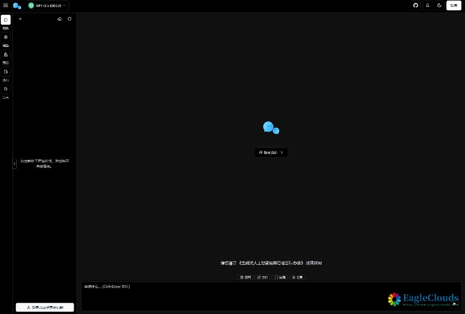The height and width of the screenshot is (314, 465).
Task: Click the white login button at top right
Action: click(454, 6)
